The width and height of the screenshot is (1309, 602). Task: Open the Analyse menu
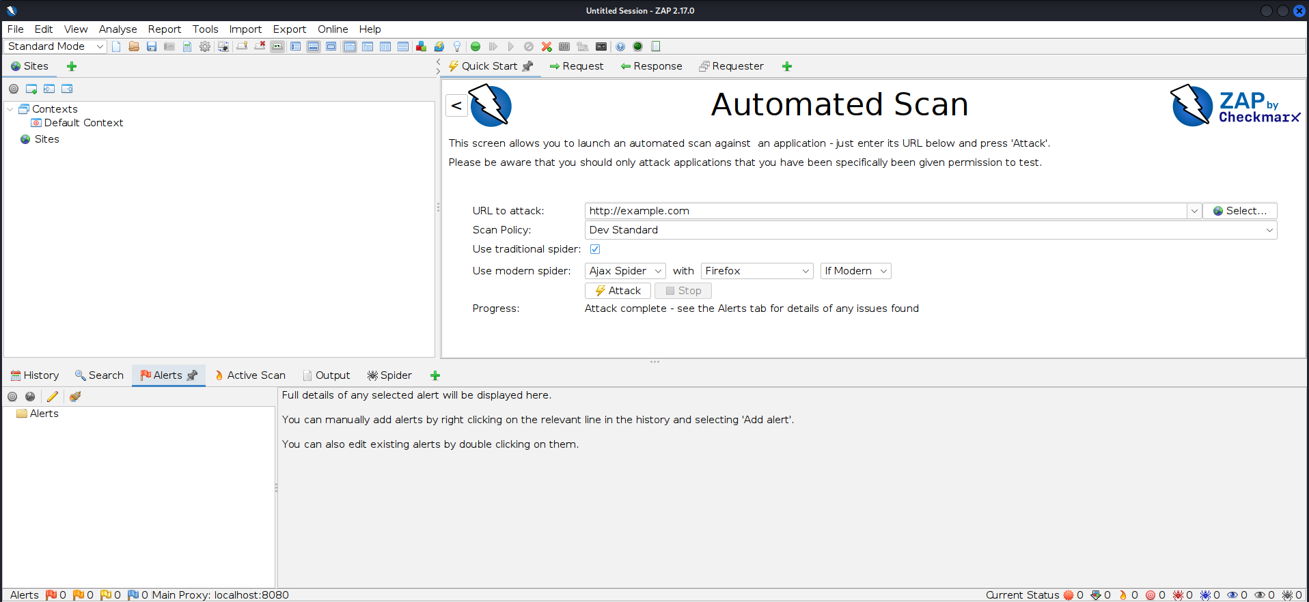(x=118, y=29)
